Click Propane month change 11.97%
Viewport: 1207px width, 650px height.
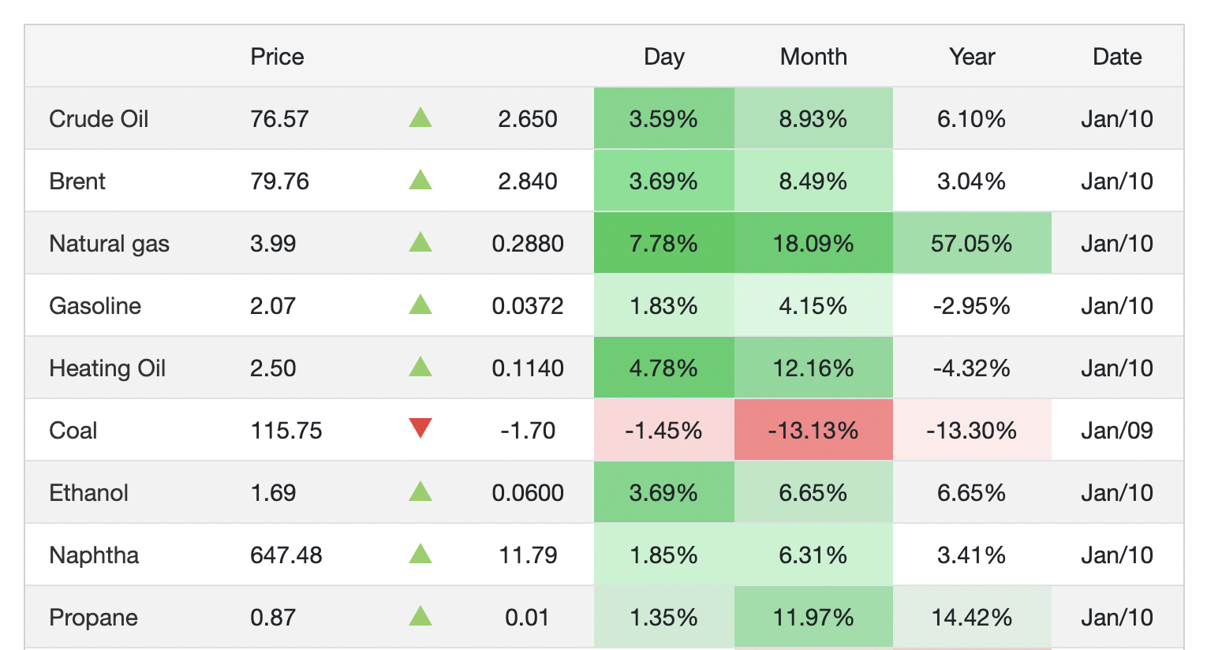[x=813, y=618]
